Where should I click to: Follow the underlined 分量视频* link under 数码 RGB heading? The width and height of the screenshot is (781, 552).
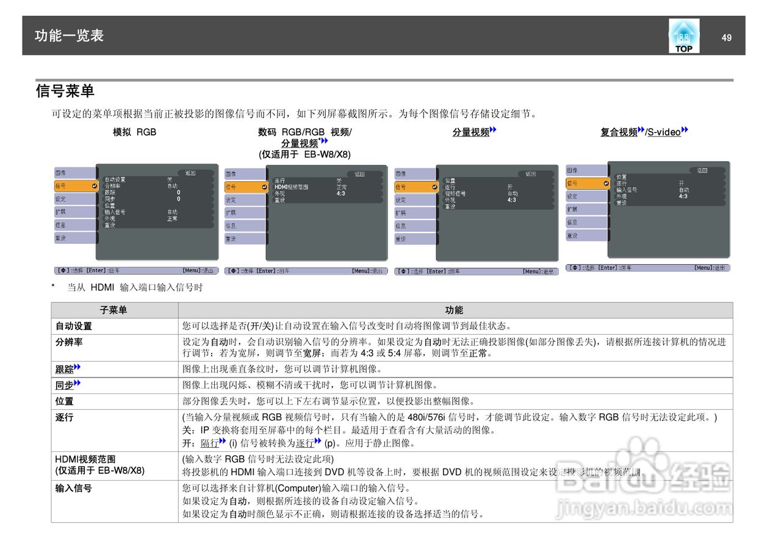[304, 143]
